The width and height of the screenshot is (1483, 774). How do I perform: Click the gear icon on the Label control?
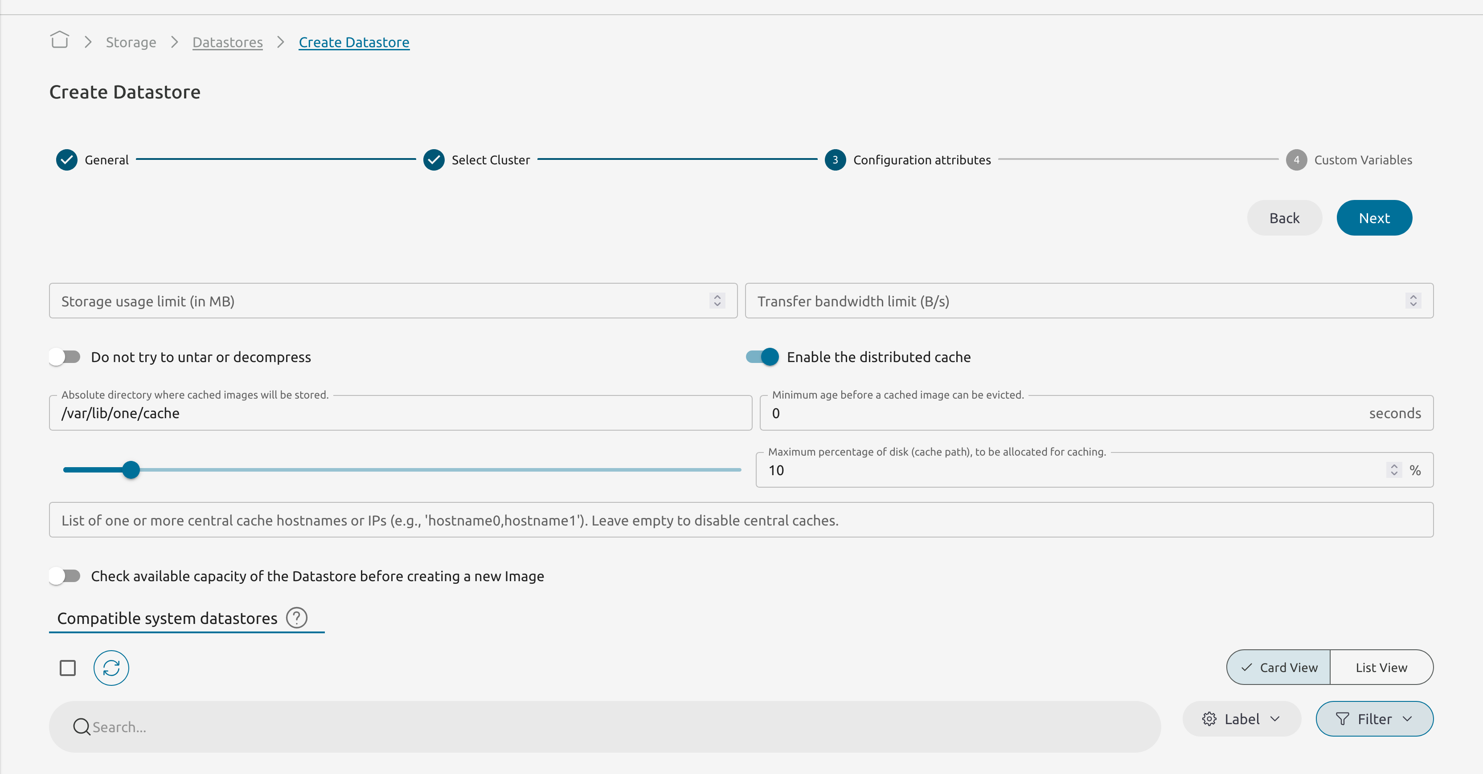click(x=1209, y=718)
